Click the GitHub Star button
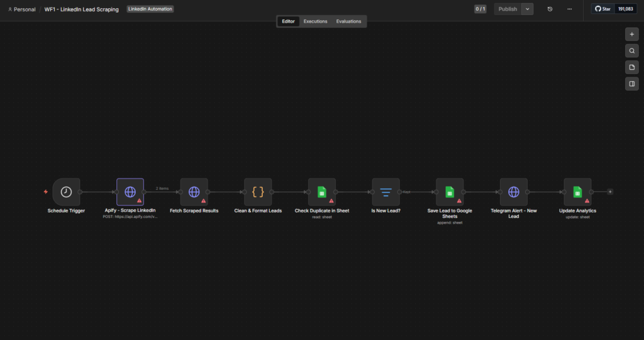Image resolution: width=644 pixels, height=340 pixels. [x=603, y=9]
